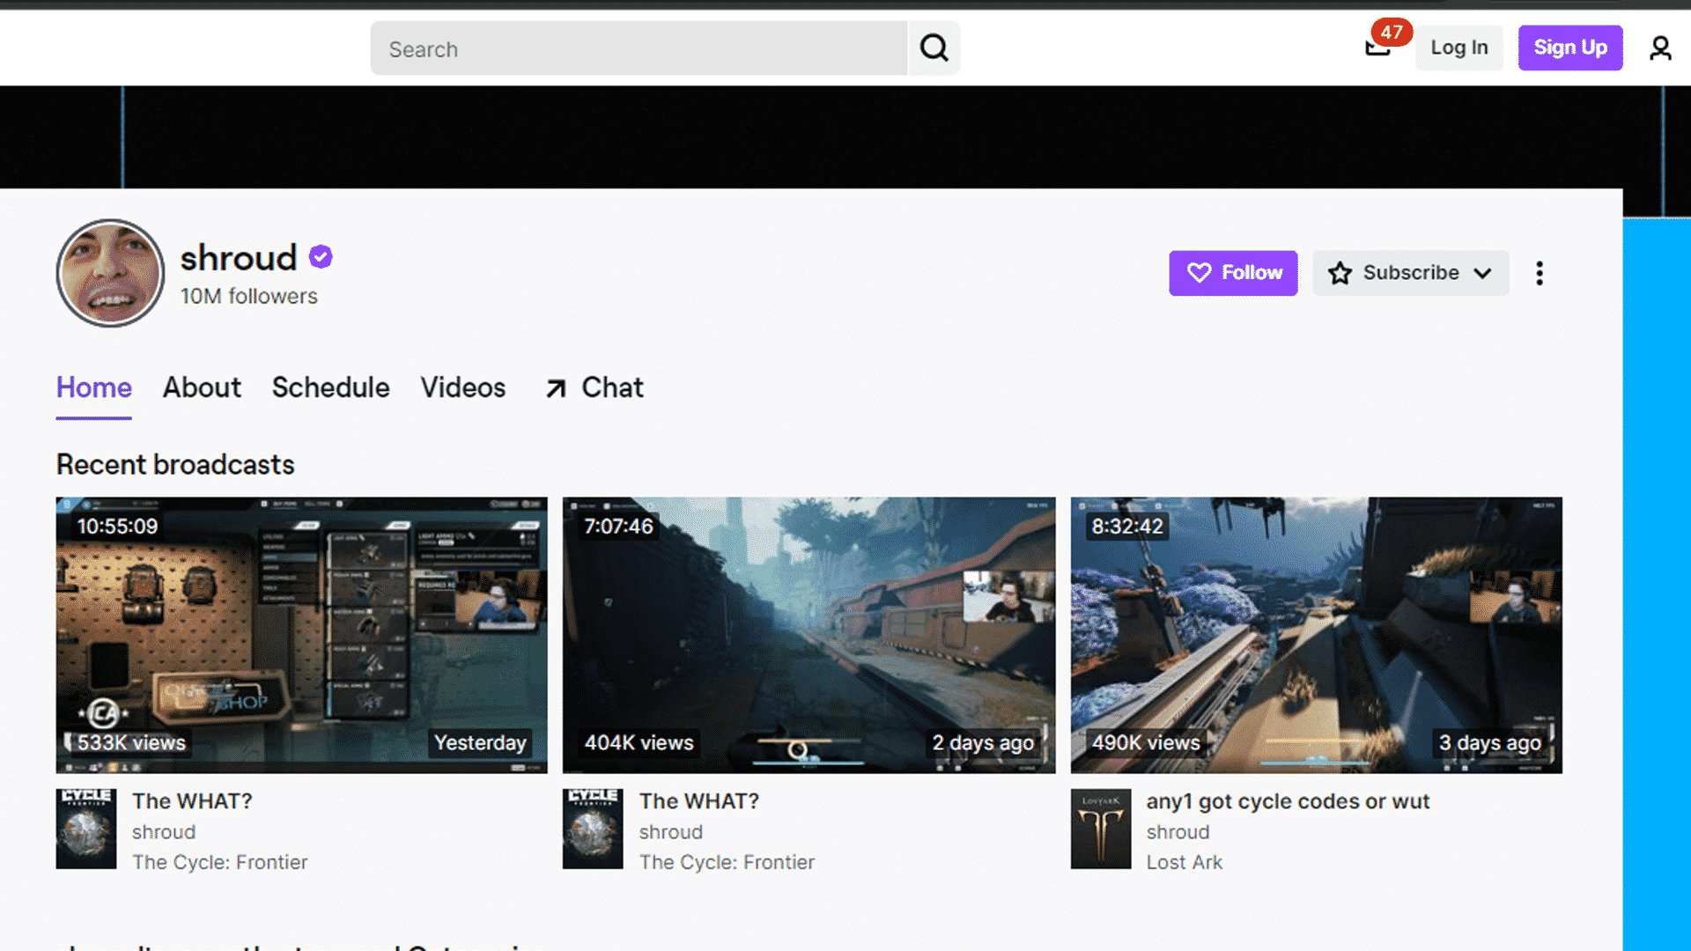
Task: Play the 8:32:42 broadcast thumbnail
Action: (1316, 635)
